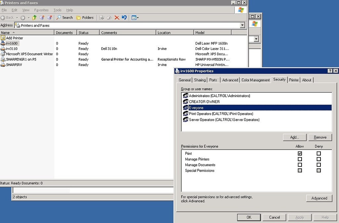The width and height of the screenshot is (339, 223).
Task: Deny Print permission for Everyone
Action: pyautogui.click(x=318, y=153)
